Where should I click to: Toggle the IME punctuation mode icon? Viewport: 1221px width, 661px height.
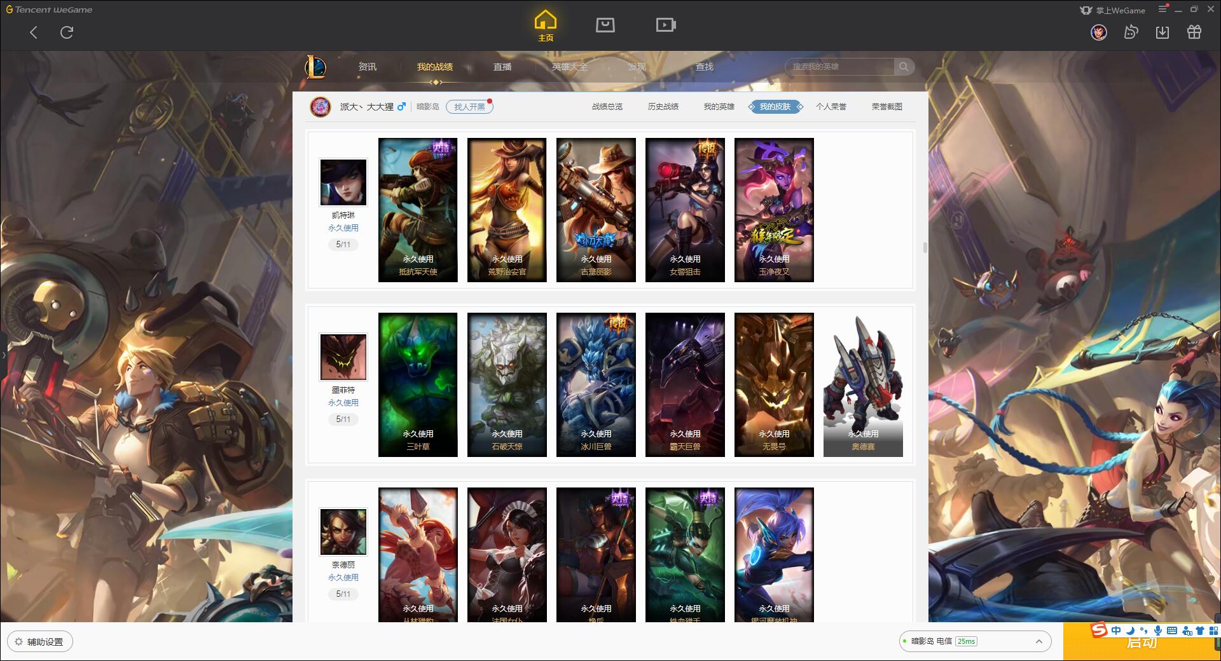coord(1143,630)
